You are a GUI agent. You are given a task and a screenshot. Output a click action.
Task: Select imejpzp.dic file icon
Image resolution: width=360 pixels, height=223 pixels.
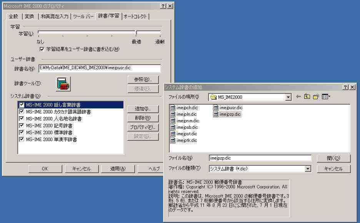tap(216, 114)
